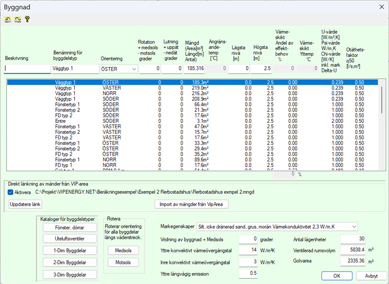Click the Uppdatera länk button
The width and height of the screenshot is (389, 284).
click(26, 204)
